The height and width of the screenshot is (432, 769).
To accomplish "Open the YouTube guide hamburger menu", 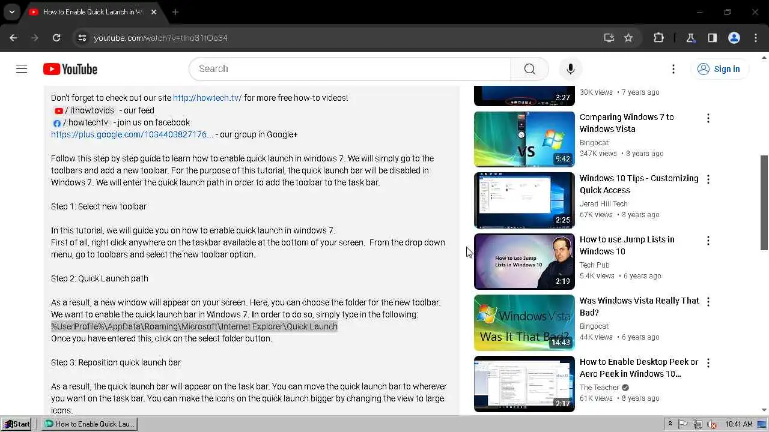I will pyautogui.click(x=22, y=69).
